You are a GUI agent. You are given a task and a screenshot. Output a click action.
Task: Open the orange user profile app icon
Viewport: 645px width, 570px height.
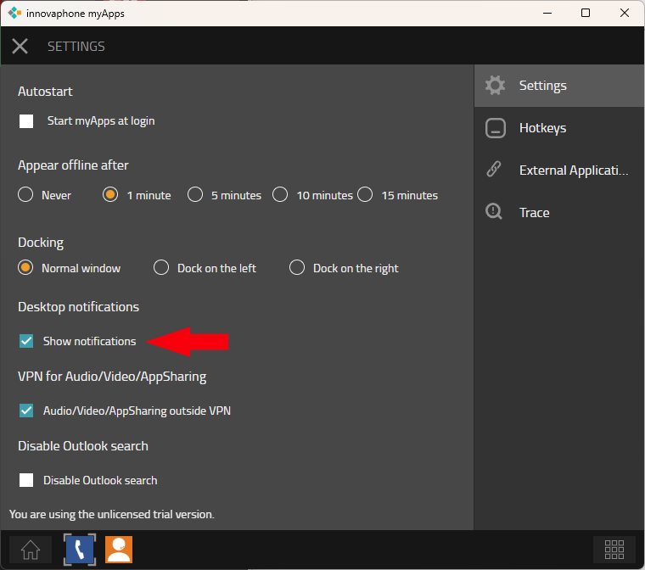[x=119, y=550]
